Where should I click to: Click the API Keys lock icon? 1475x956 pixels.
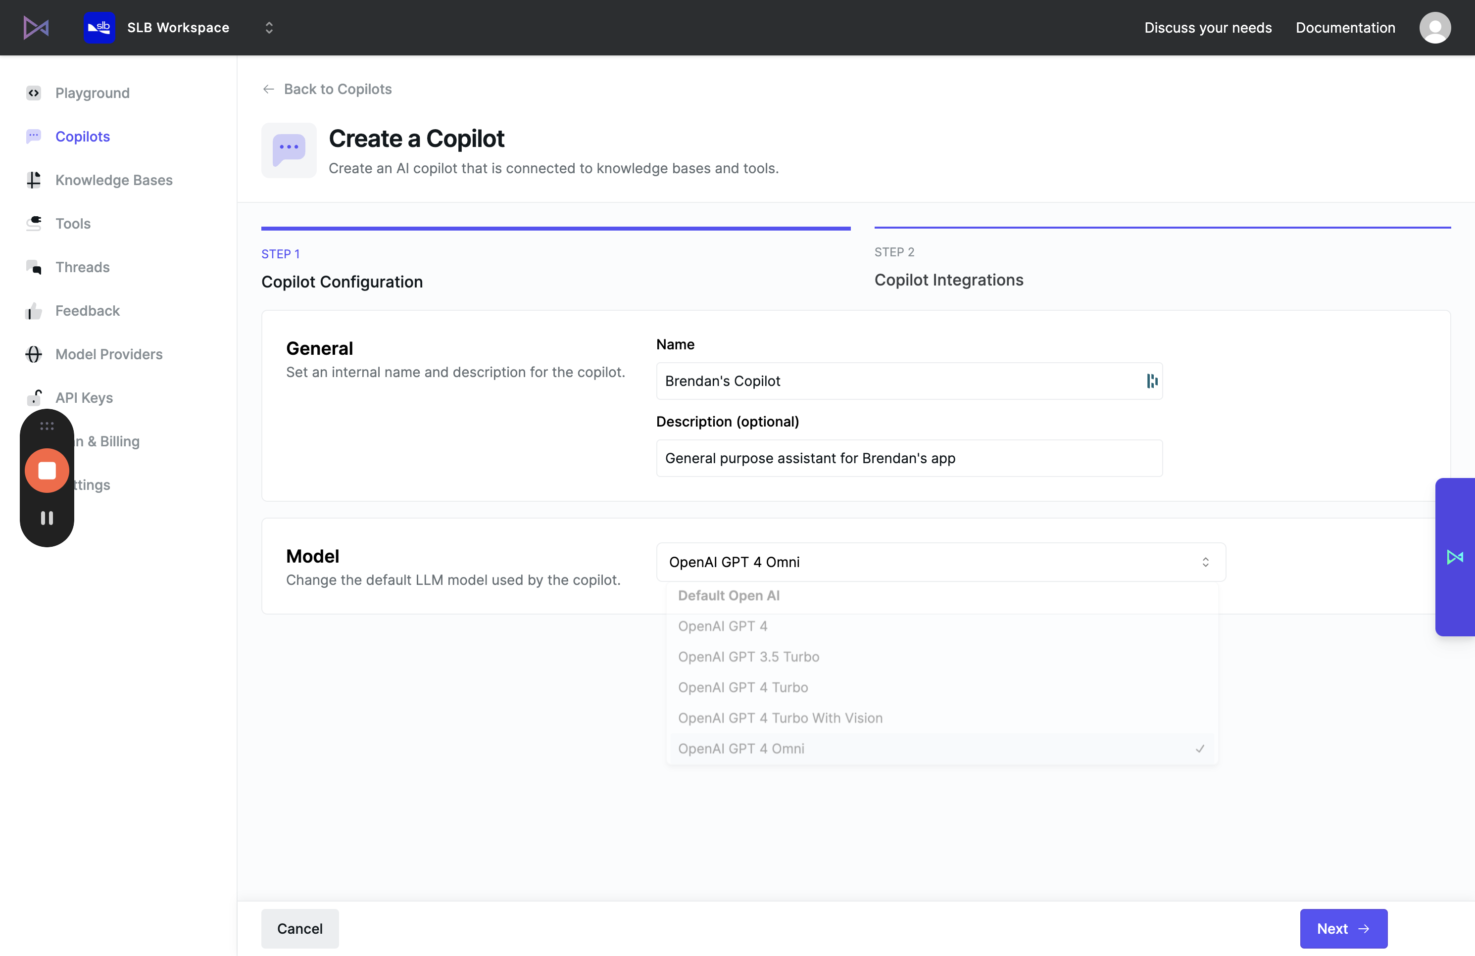(x=34, y=397)
